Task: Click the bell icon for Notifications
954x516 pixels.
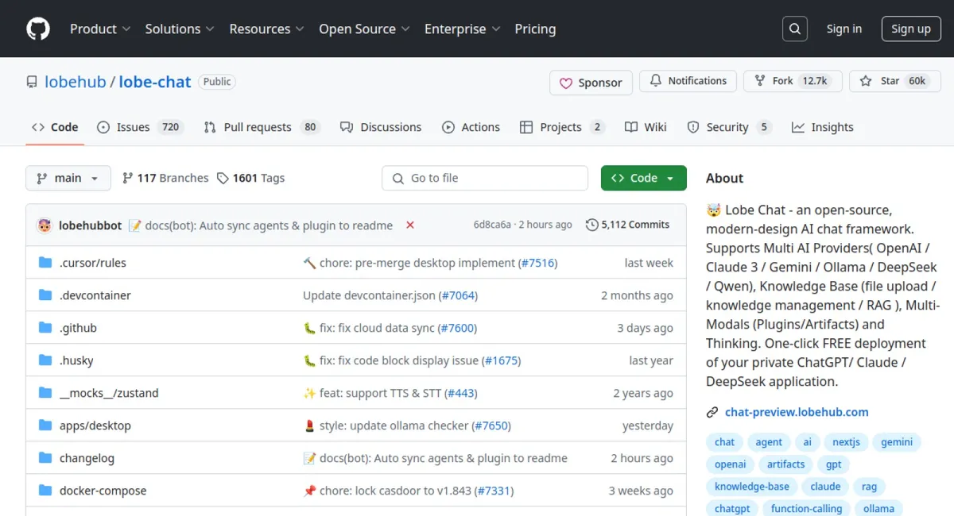Action: click(656, 81)
